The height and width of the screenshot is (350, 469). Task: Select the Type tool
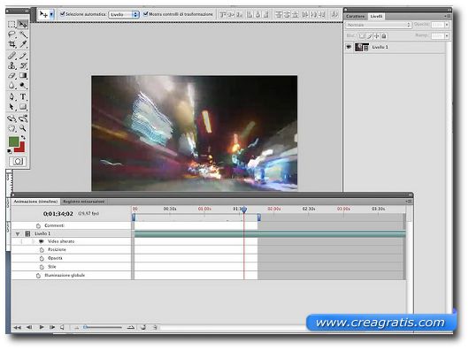pyautogui.click(x=23, y=96)
